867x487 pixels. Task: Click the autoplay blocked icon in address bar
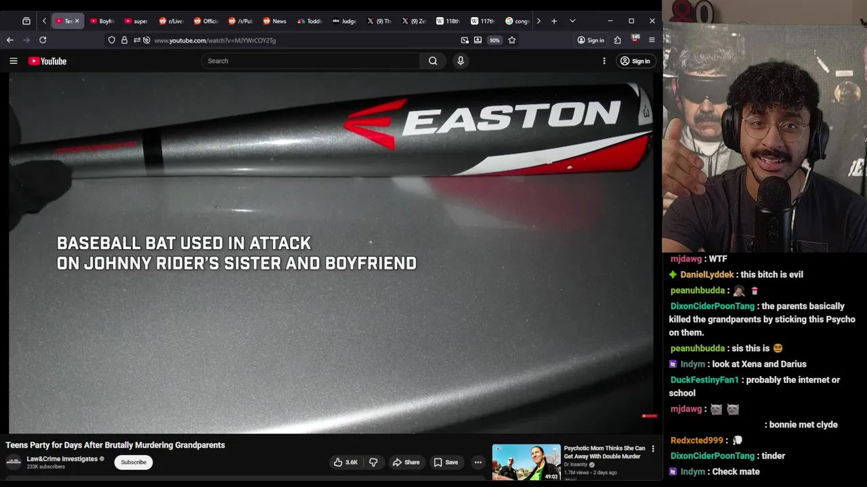click(x=146, y=40)
